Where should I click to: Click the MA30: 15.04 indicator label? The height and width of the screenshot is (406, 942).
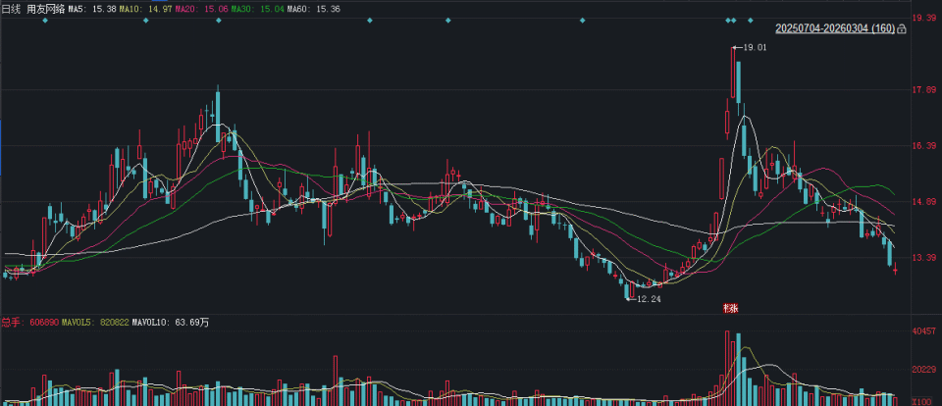pos(256,9)
